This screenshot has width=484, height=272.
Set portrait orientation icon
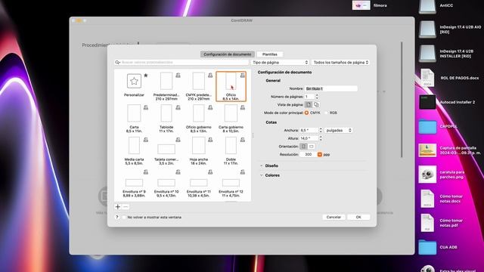click(x=304, y=146)
